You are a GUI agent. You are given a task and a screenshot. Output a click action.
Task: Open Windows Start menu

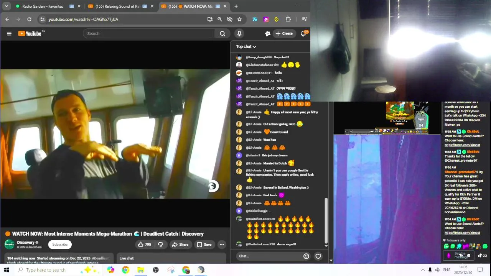click(7, 270)
